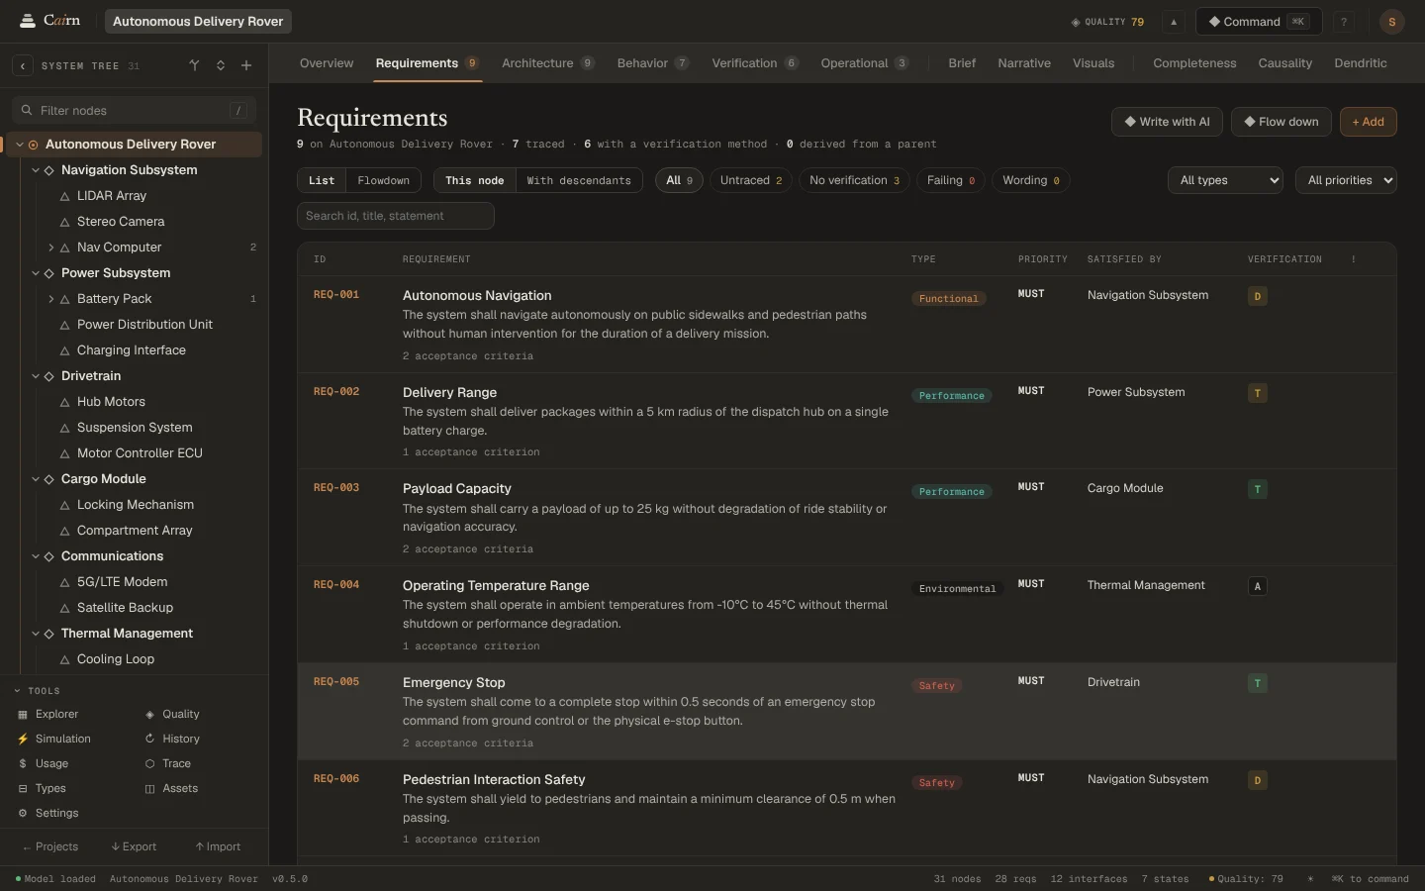Switch requirements view to Flowdown
1425x891 pixels.
[x=383, y=180]
